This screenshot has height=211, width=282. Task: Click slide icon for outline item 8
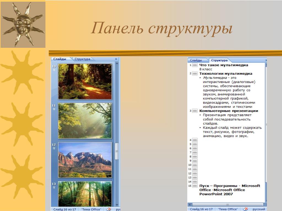[195, 156]
